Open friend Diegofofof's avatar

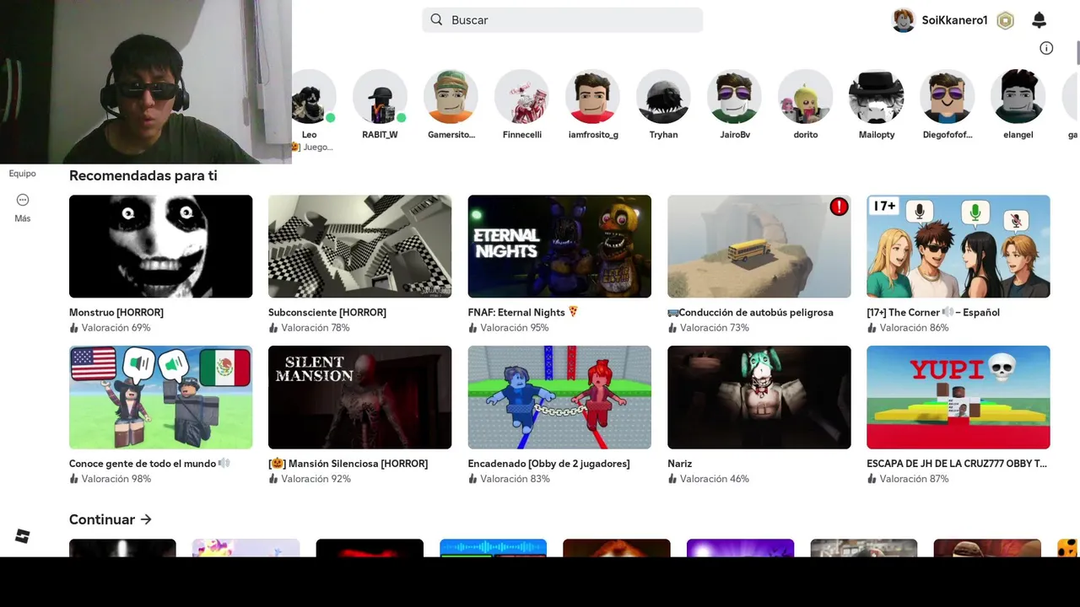pos(947,96)
